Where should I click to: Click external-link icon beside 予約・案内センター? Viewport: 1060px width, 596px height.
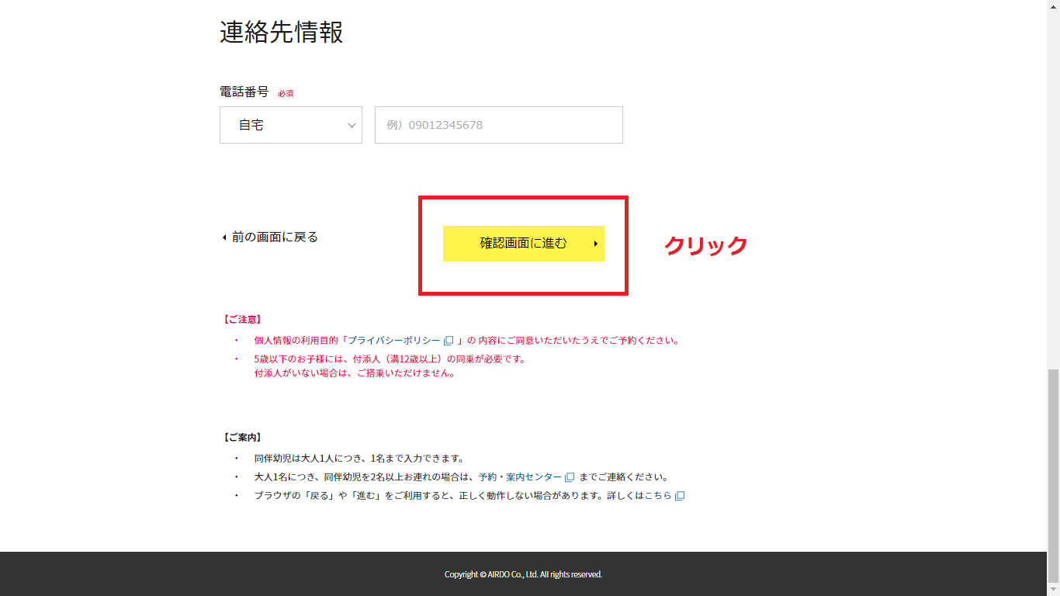tap(570, 477)
